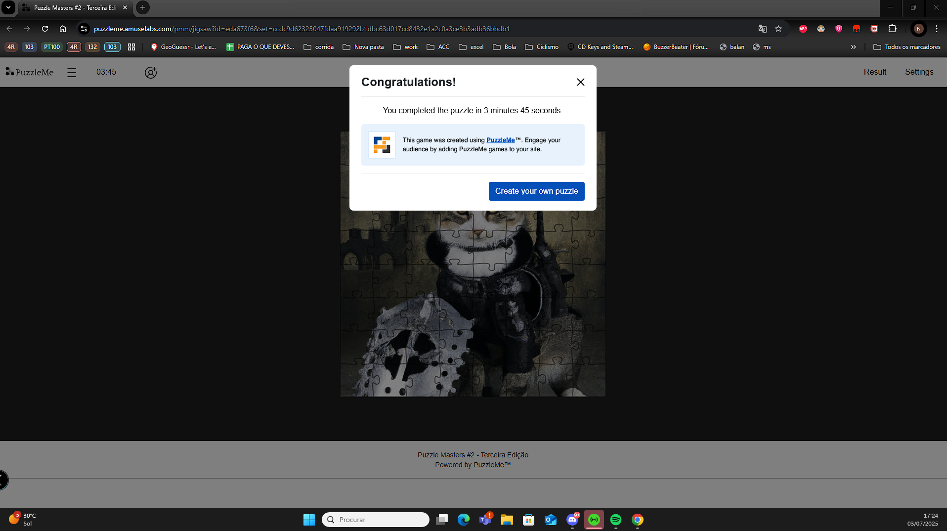Click the Procurar search box
The width and height of the screenshot is (947, 531).
(376, 520)
